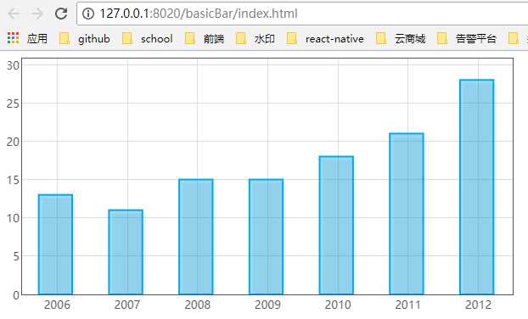Click the browser back arrow

[14, 14]
